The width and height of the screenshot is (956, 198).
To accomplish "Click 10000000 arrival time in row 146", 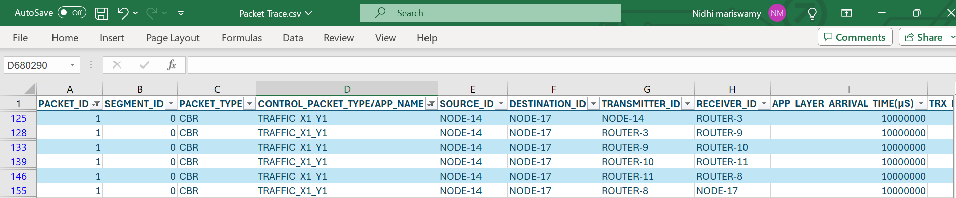I will 849,176.
